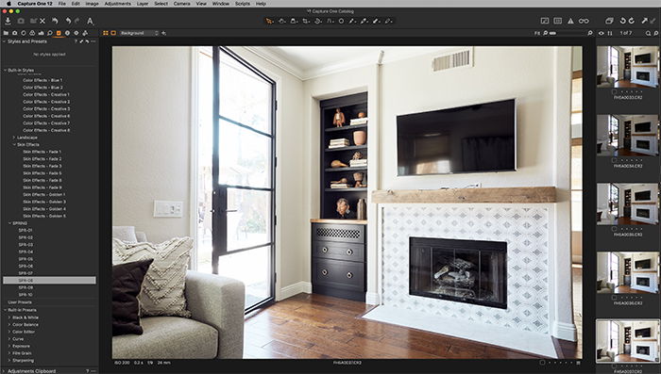Open the Output gear tool tab icon
This screenshot has width=661, height=374.
click(x=76, y=33)
